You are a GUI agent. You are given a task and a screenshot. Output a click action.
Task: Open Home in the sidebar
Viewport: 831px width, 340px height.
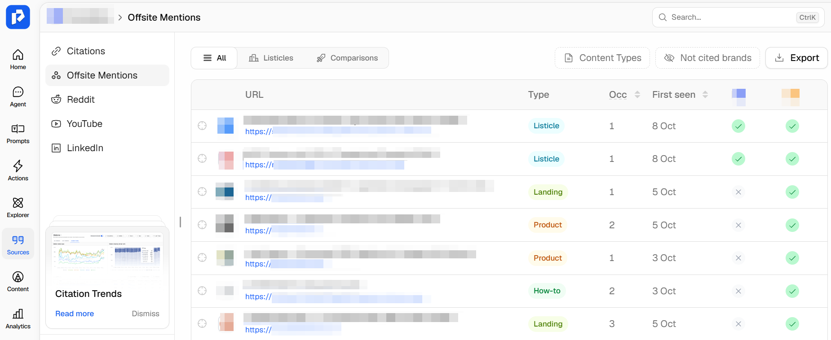[18, 59]
